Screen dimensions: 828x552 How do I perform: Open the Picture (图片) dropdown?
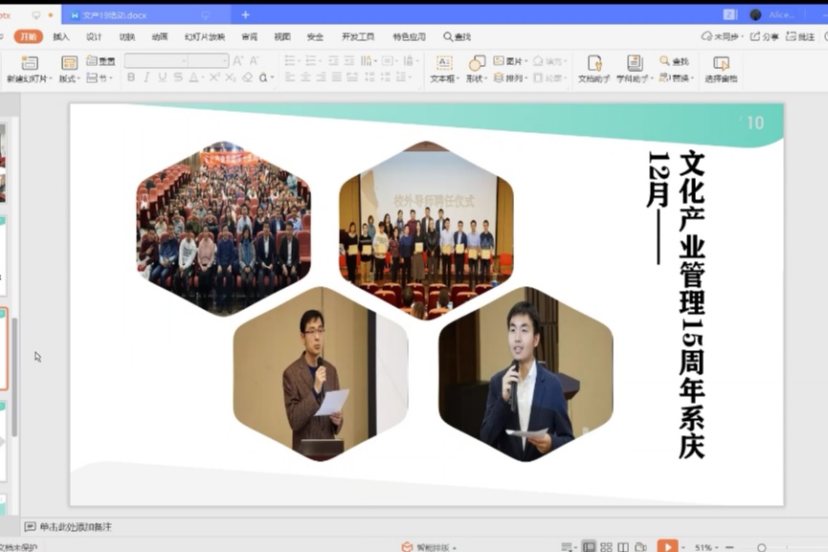pos(509,61)
